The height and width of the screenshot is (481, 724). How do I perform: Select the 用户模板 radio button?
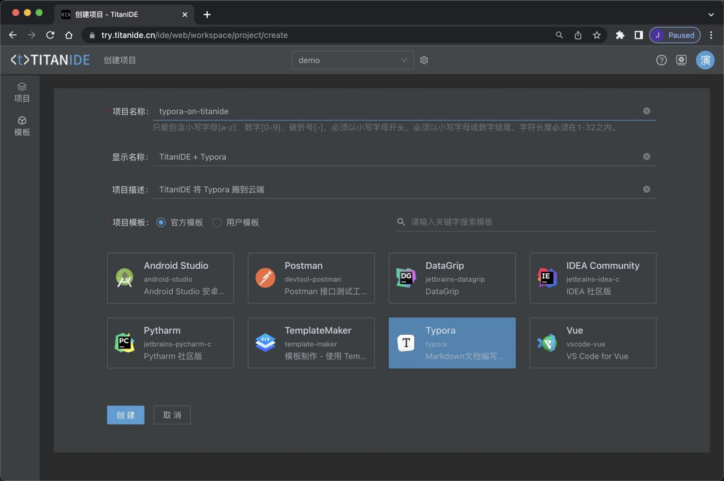click(217, 222)
